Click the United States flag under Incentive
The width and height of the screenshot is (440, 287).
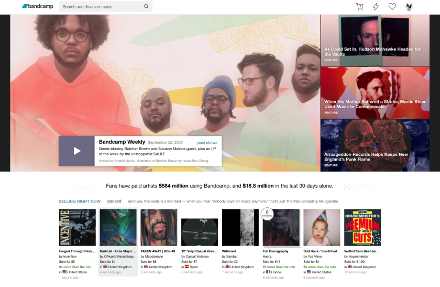point(64,272)
